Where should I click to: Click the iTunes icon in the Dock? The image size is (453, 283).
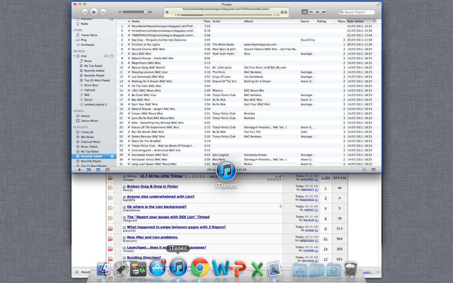178,267
